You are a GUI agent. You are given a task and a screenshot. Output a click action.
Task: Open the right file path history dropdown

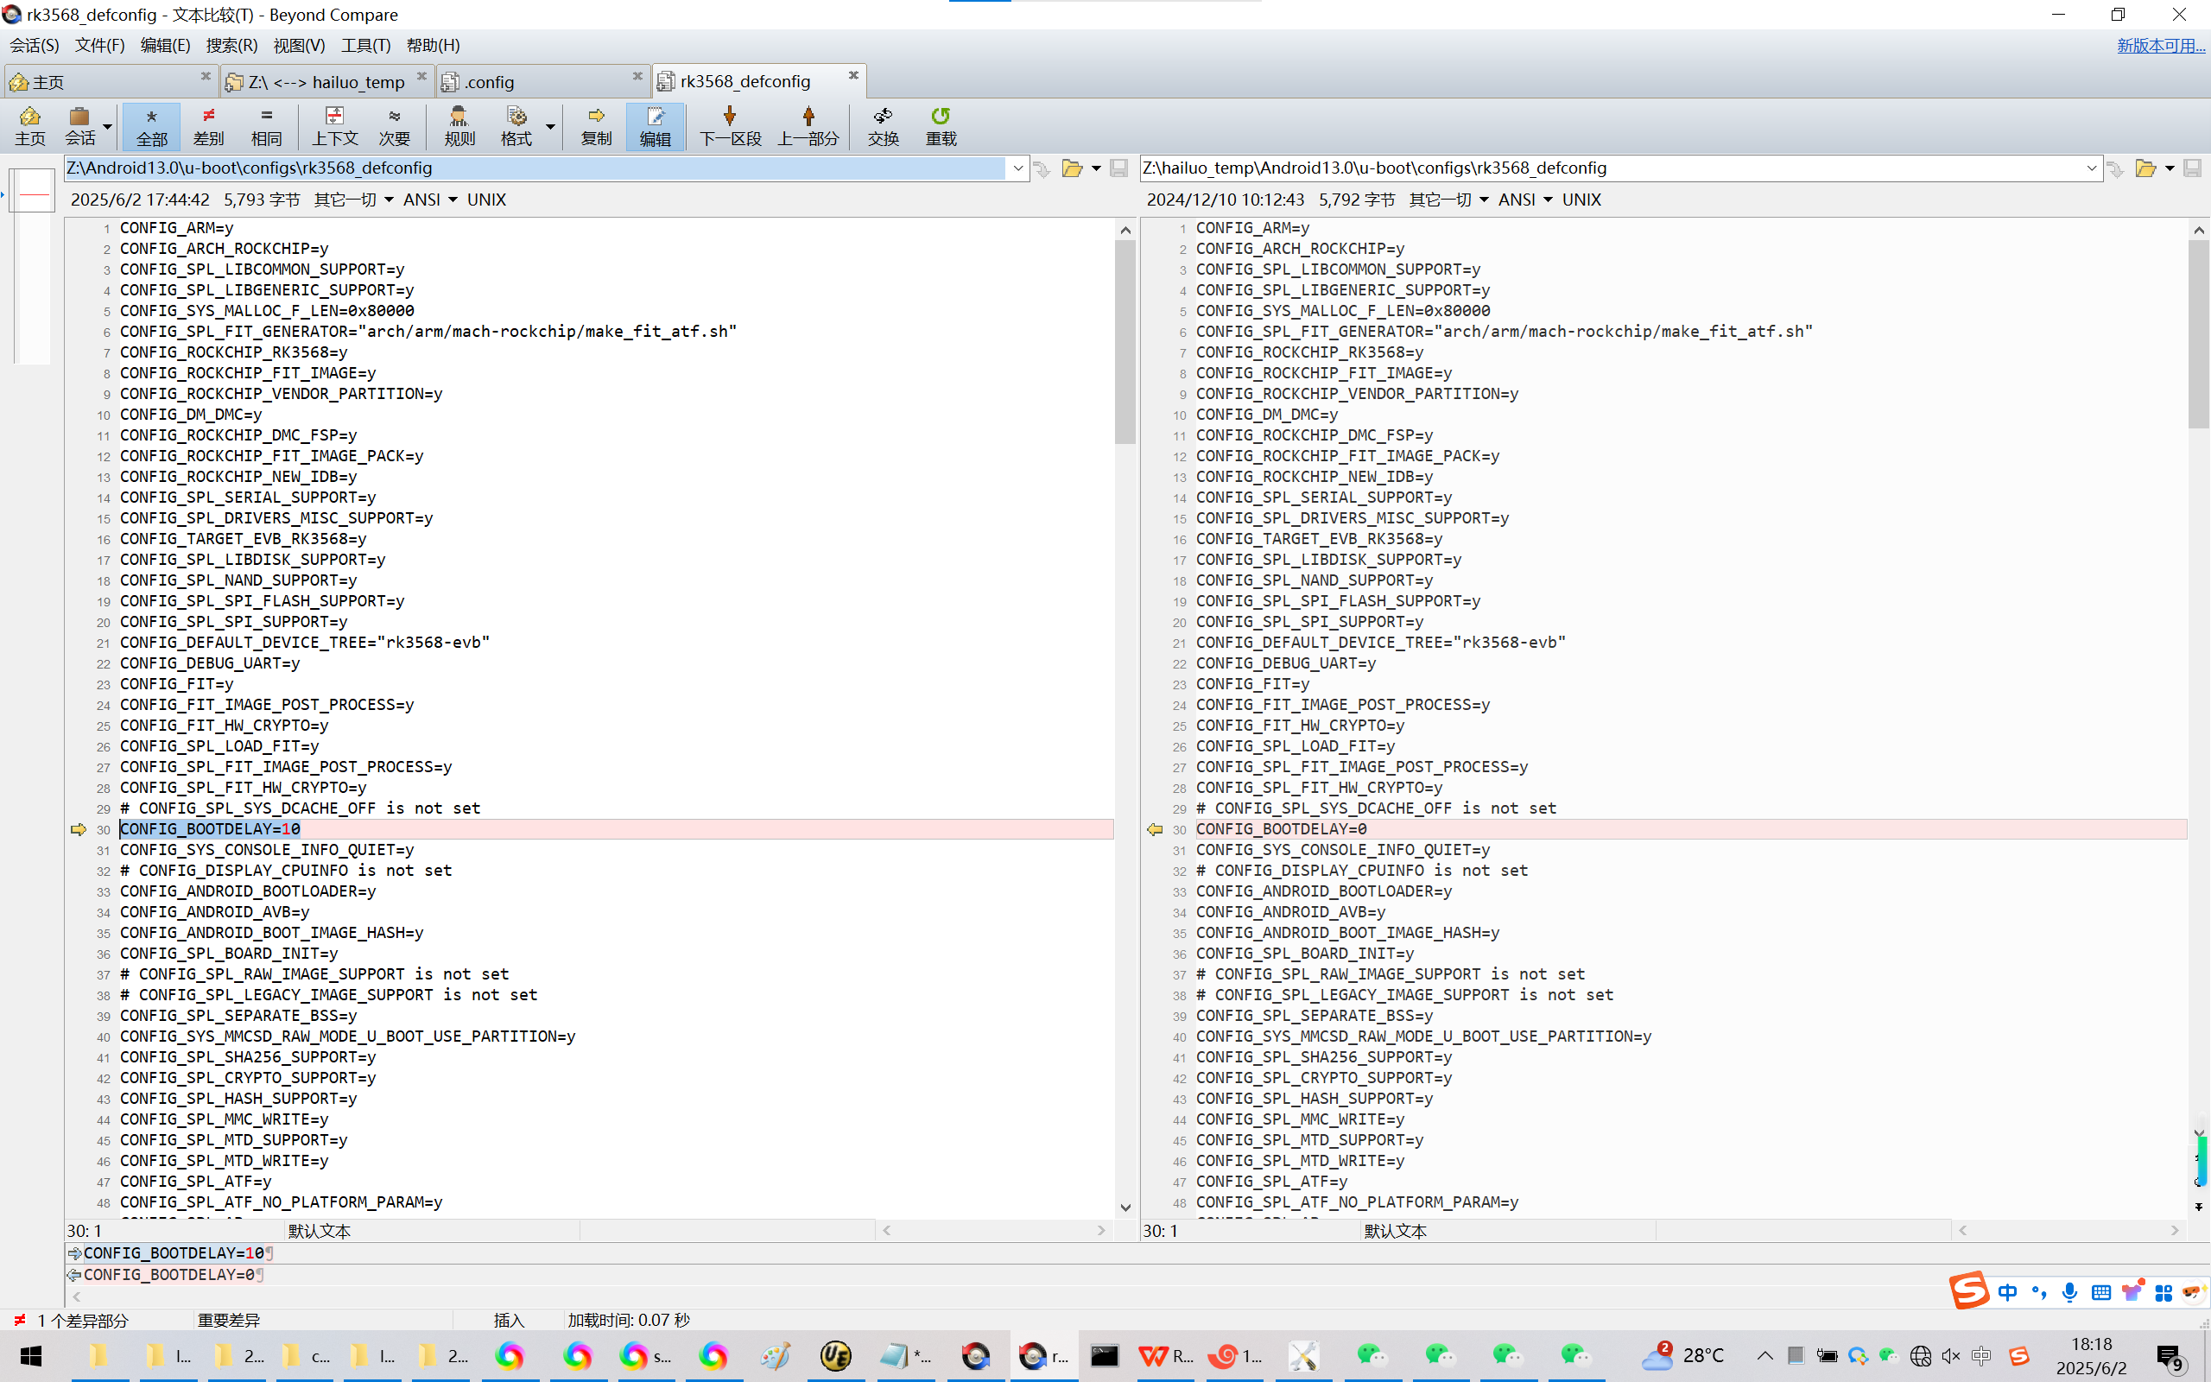2091,168
